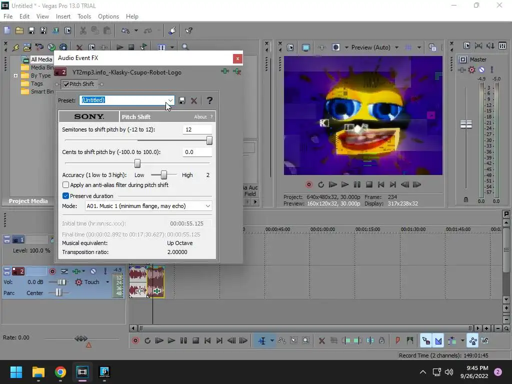Click the Undo arrow in main toolbar
This screenshot has width=512, height=384.
click(x=125, y=30)
